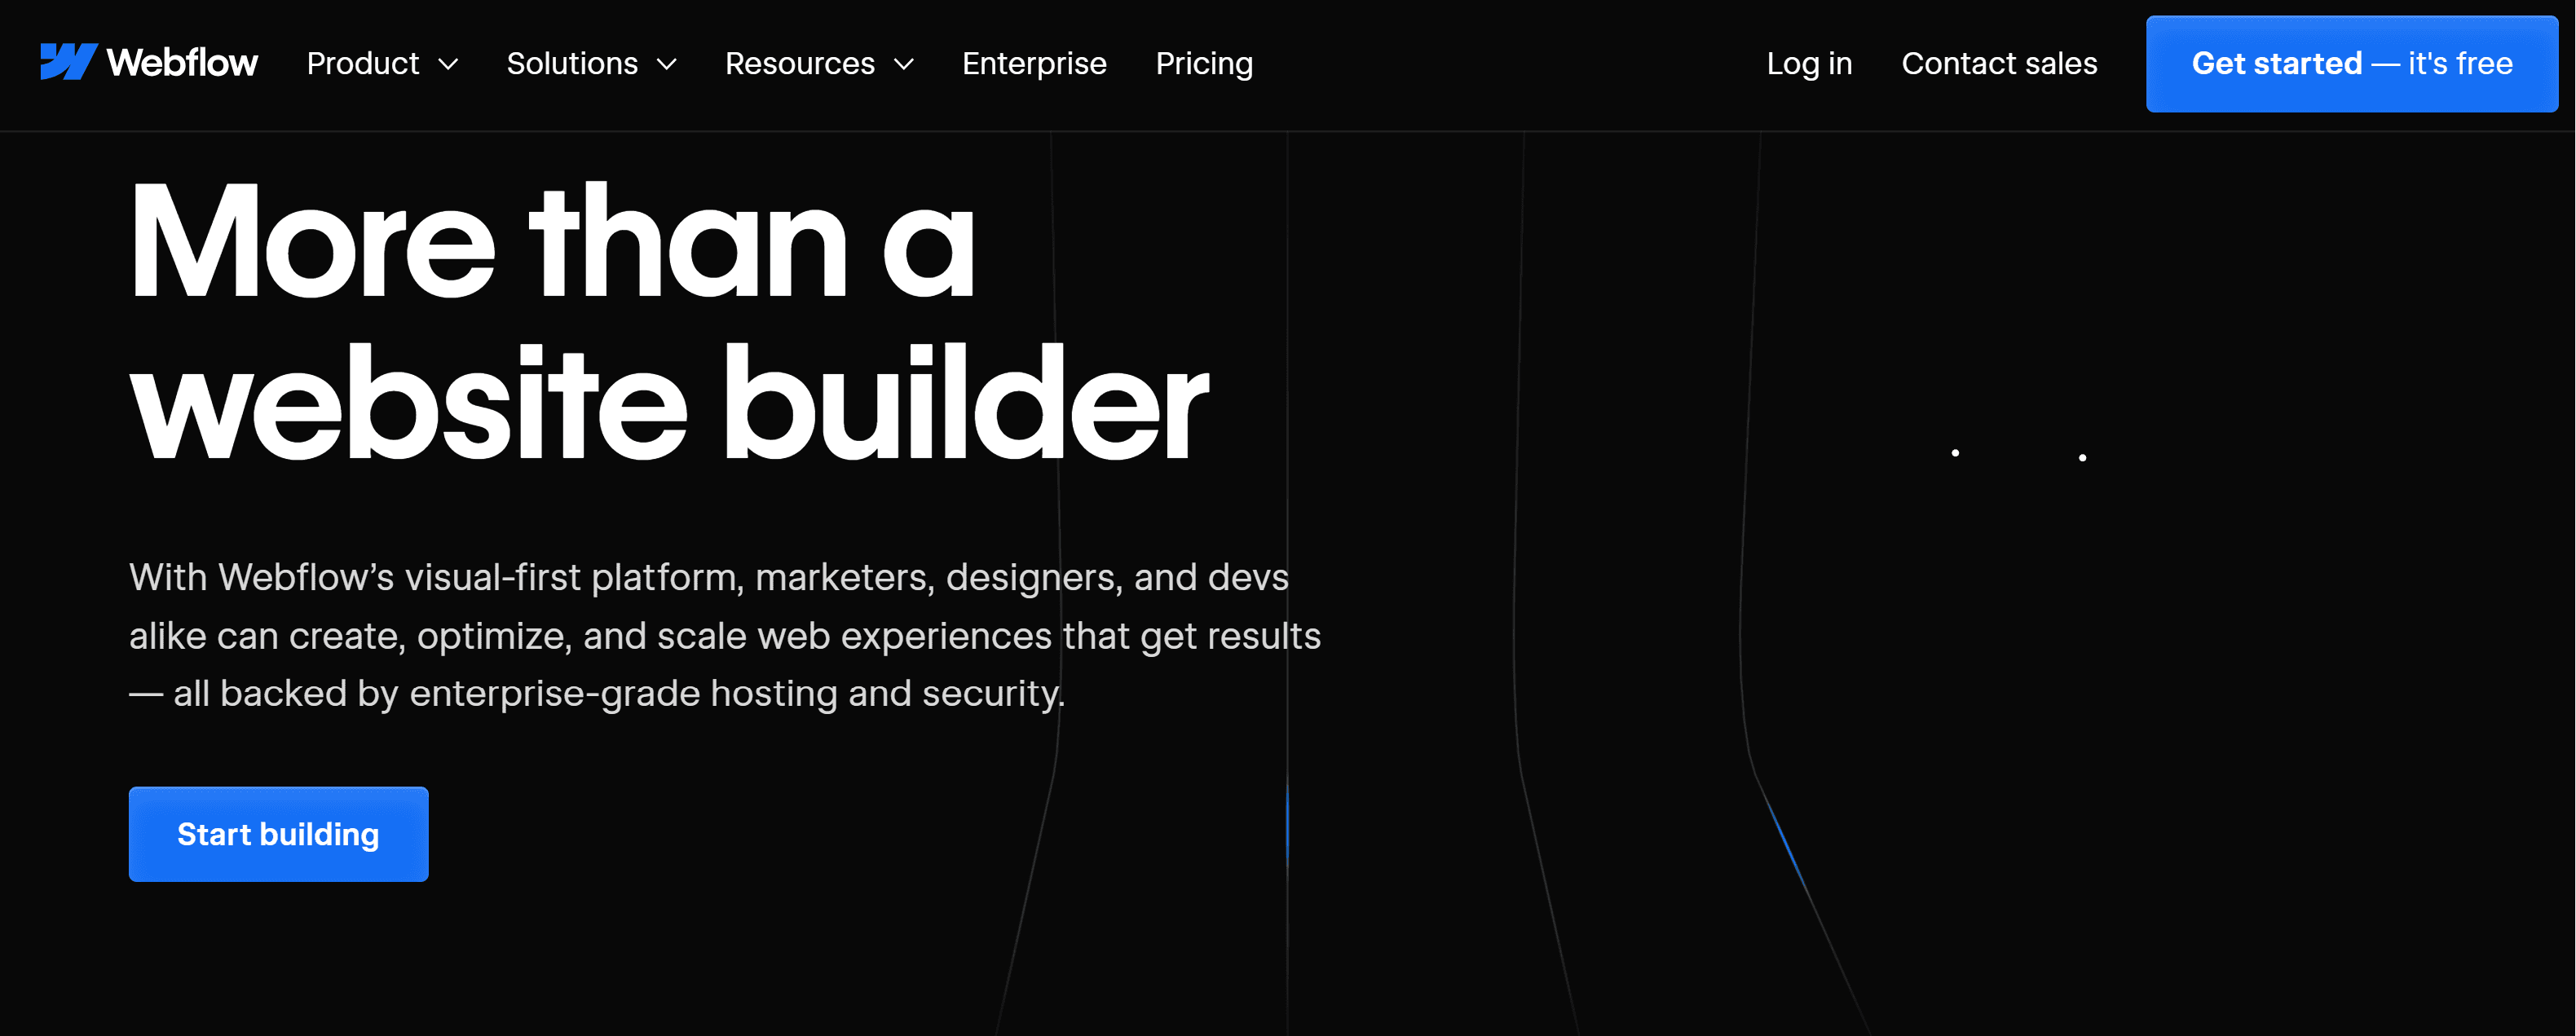Screen dimensions: 2576x1036
Task: Expand the Resources dropdown
Action: point(822,64)
